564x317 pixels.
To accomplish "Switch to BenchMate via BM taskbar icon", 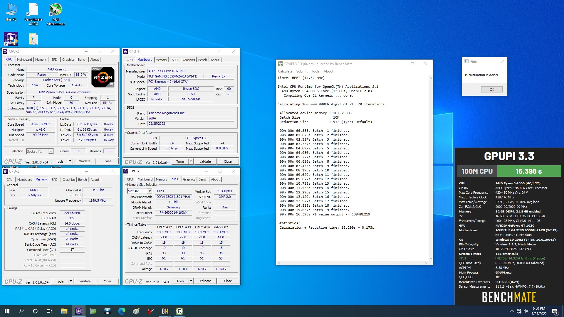I will point(165,311).
